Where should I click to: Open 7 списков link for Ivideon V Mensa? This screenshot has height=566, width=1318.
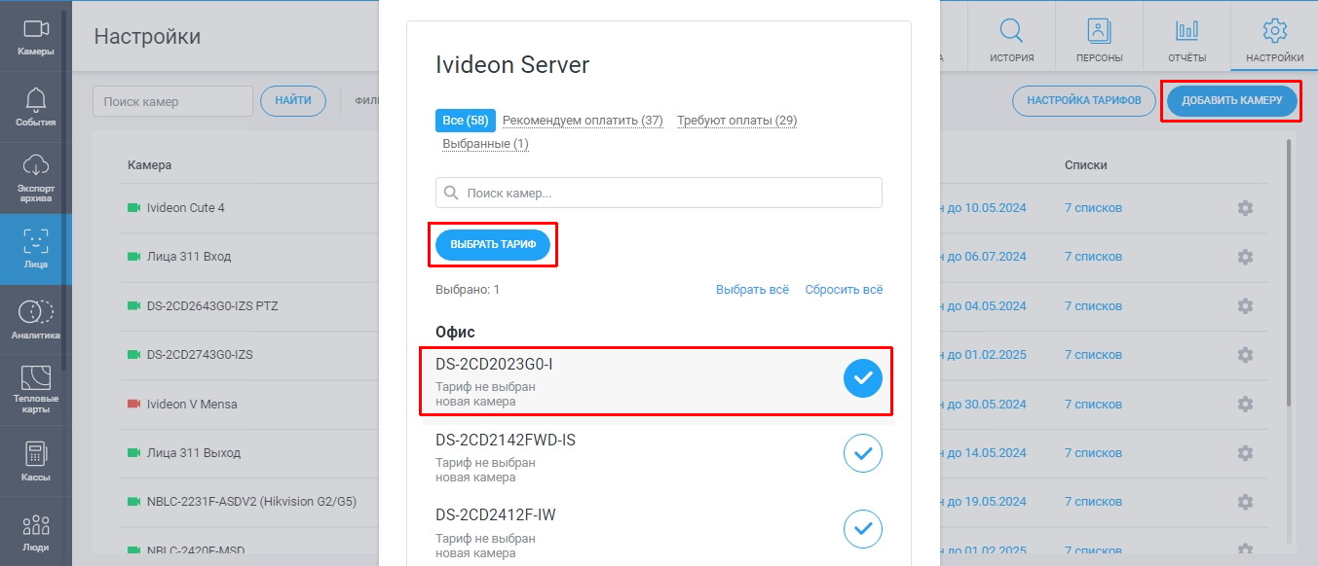click(x=1093, y=404)
